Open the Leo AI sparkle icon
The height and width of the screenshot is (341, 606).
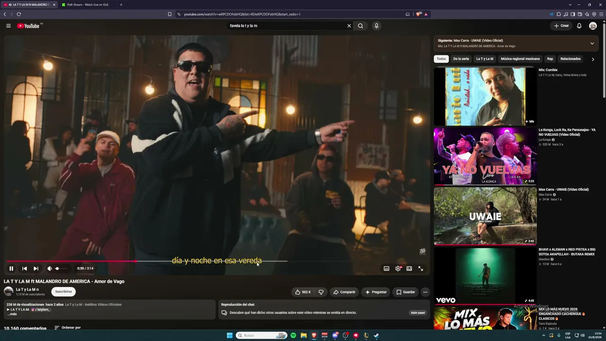click(x=587, y=14)
